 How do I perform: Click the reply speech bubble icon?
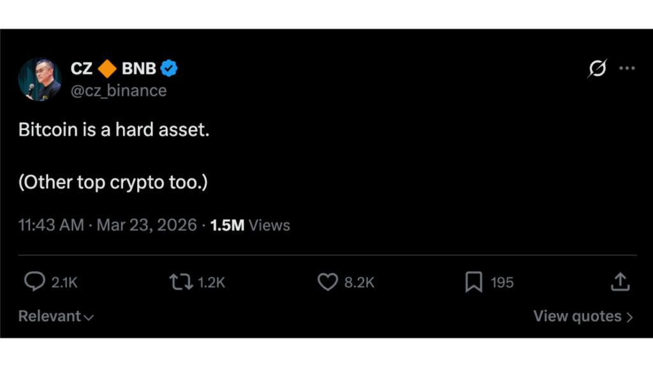(x=34, y=282)
